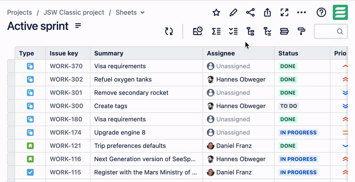The width and height of the screenshot is (355, 182).
Task: Click the search input field
Action: (327, 31)
